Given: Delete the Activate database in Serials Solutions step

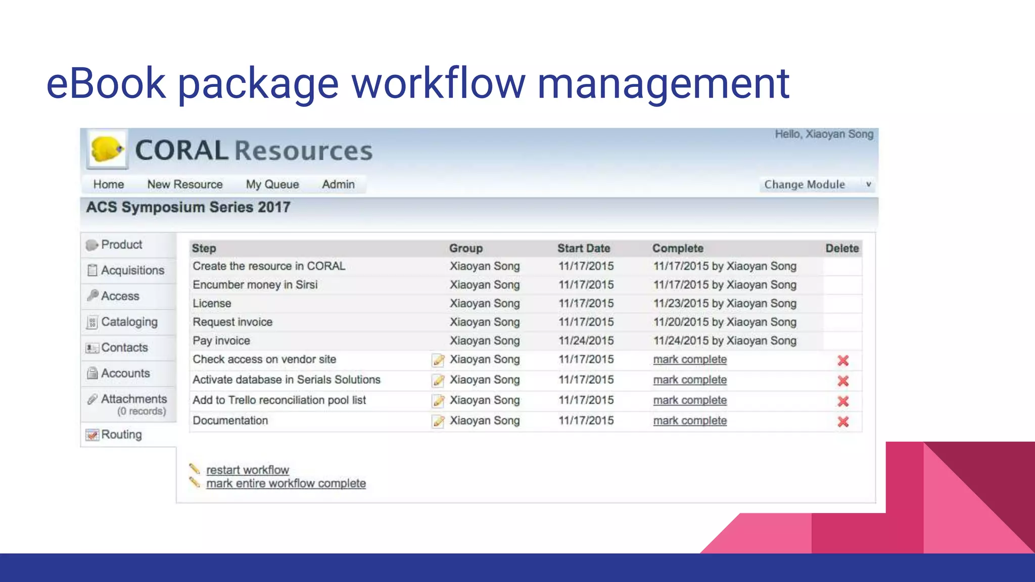Looking at the screenshot, I should point(843,381).
